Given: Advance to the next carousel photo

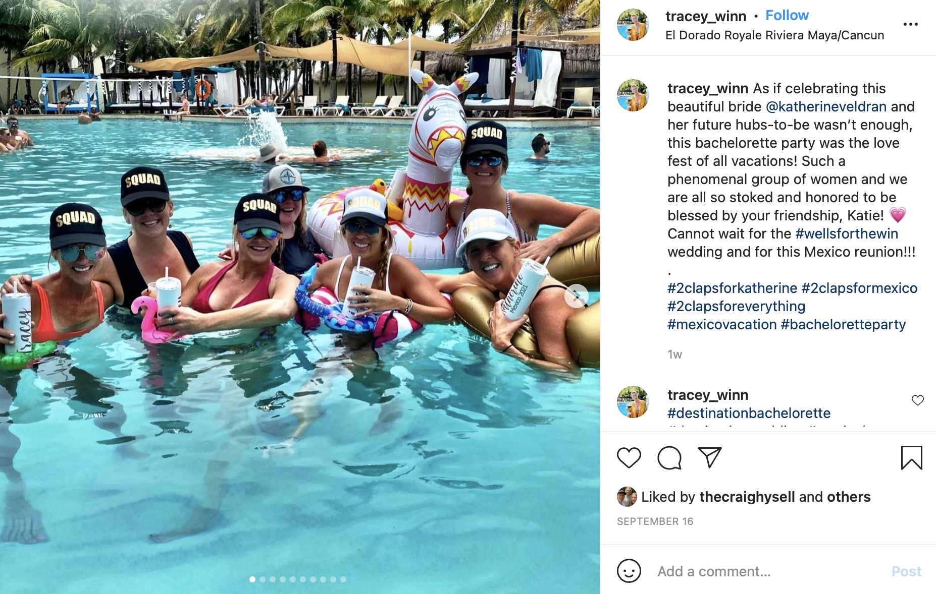Looking at the screenshot, I should tap(576, 296).
